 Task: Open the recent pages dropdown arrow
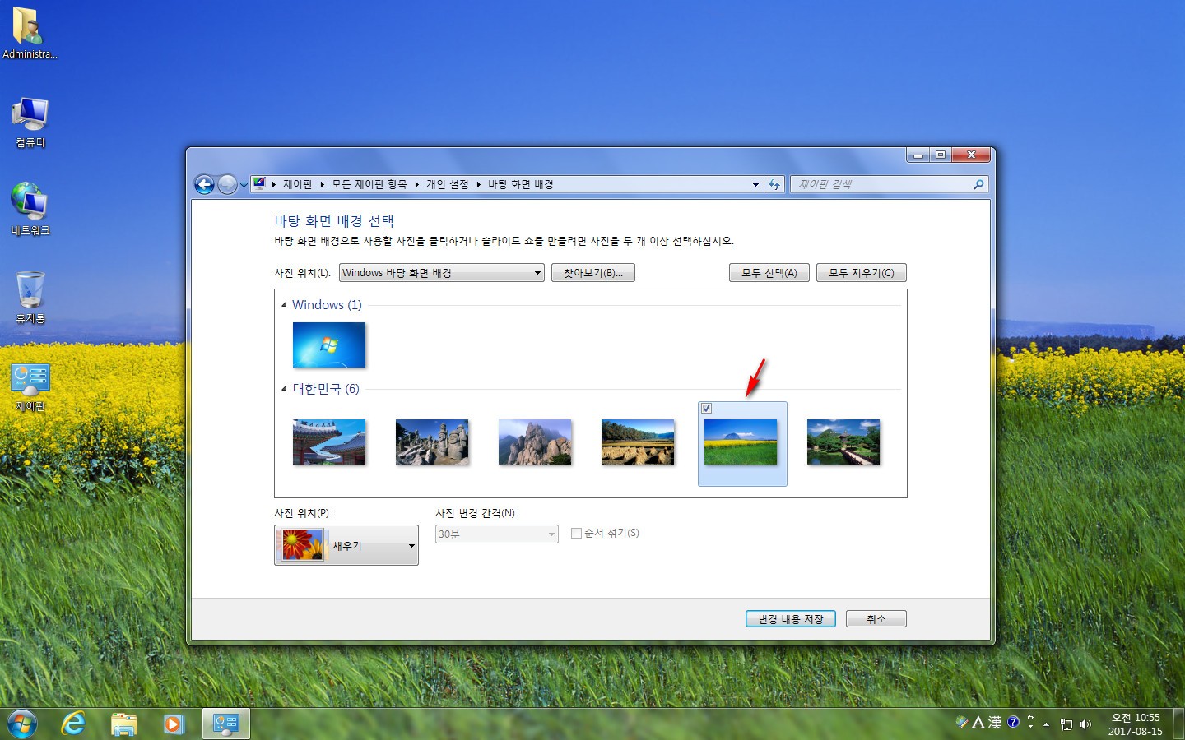tap(244, 185)
